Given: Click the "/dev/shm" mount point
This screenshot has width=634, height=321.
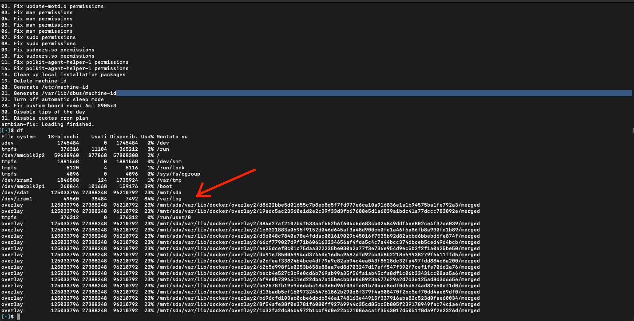Looking at the screenshot, I should tap(169, 161).
